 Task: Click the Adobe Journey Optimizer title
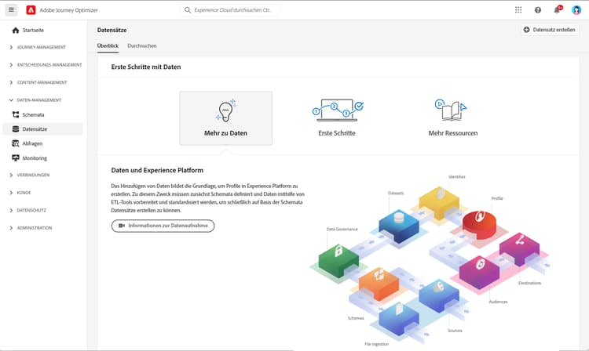(x=69, y=10)
